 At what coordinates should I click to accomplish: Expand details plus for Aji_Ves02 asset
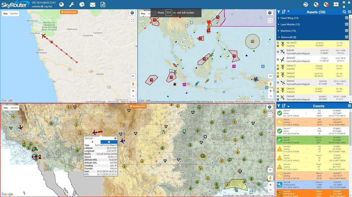coord(278,46)
